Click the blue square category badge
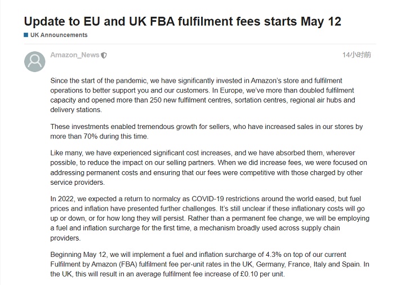The width and height of the screenshot is (414, 285). point(26,35)
